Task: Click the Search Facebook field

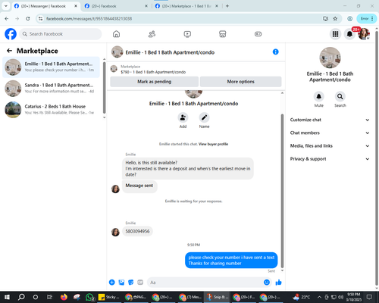Action: pyautogui.click(x=61, y=34)
